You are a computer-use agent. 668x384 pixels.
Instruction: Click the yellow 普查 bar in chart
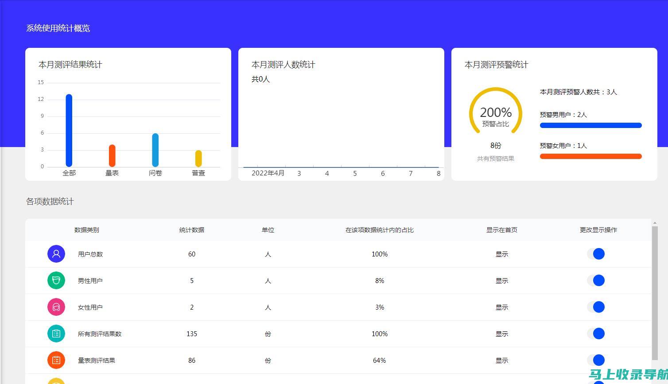198,159
